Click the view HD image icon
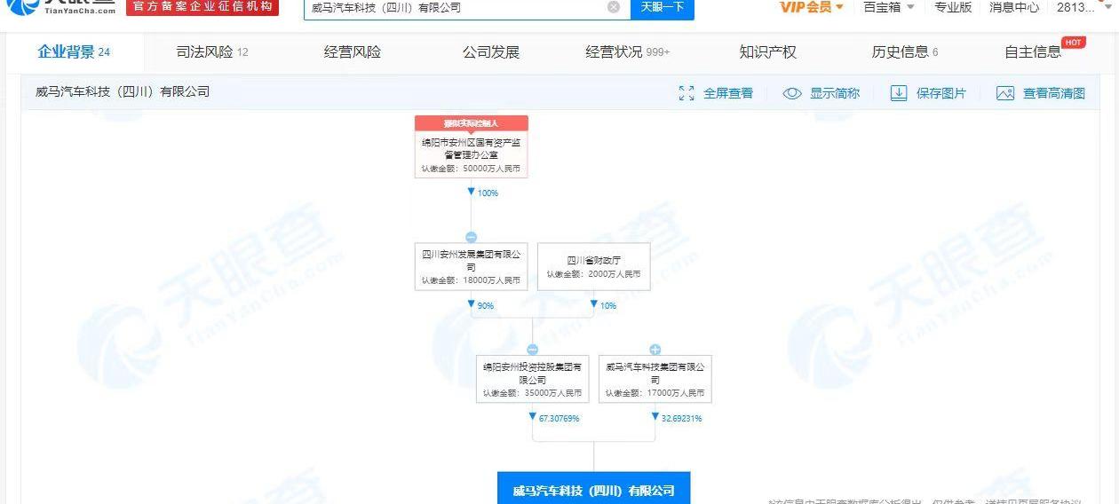Image resolution: width=1119 pixels, height=504 pixels. point(1005,93)
